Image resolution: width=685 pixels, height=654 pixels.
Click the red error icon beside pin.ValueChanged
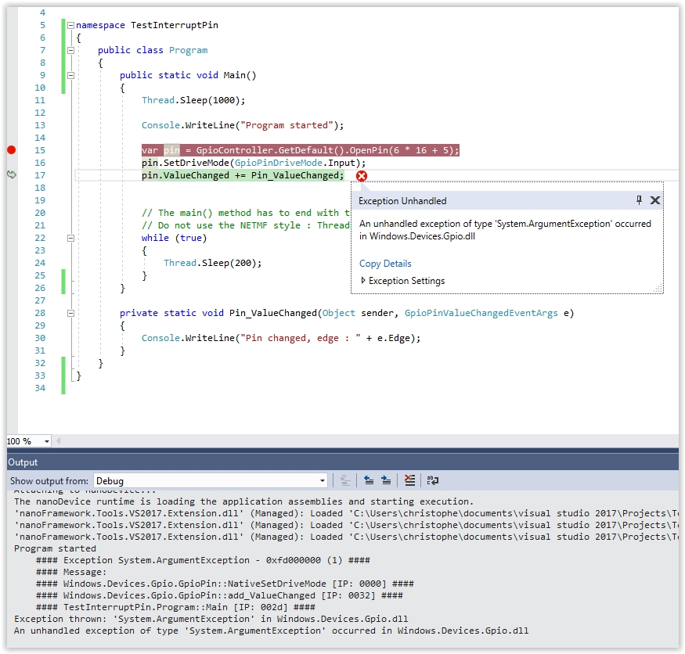[x=360, y=176]
